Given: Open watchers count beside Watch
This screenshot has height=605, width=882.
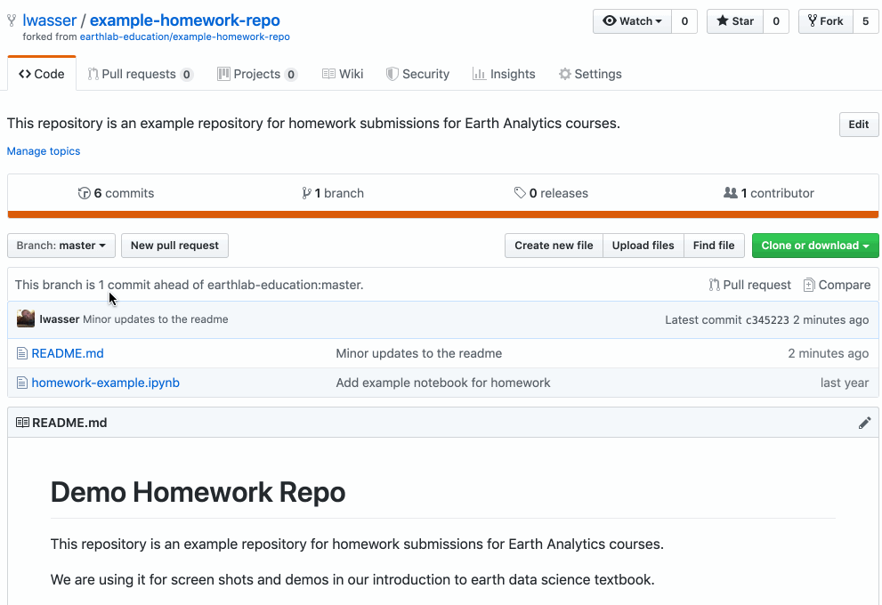Looking at the screenshot, I should click(x=684, y=21).
